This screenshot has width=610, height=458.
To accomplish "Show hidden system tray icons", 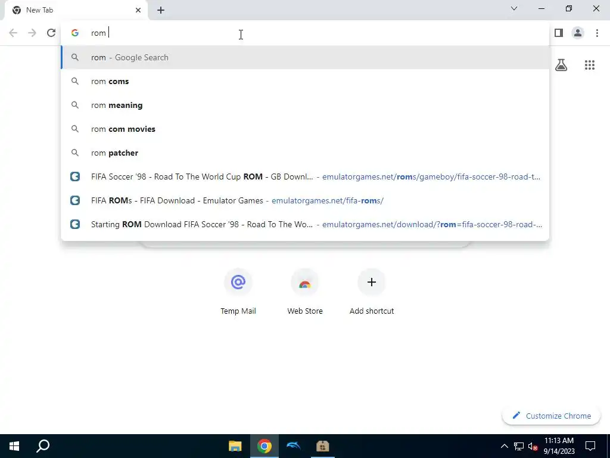I will 504,446.
